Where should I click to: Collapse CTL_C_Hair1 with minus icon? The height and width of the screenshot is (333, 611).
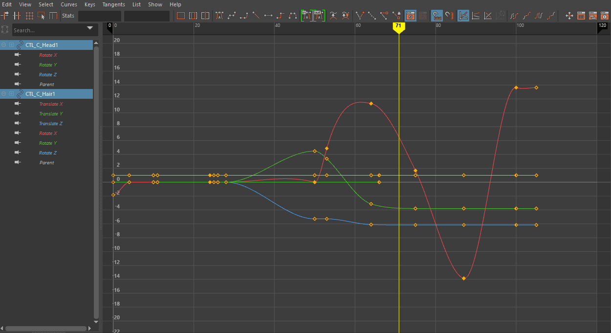[4, 94]
